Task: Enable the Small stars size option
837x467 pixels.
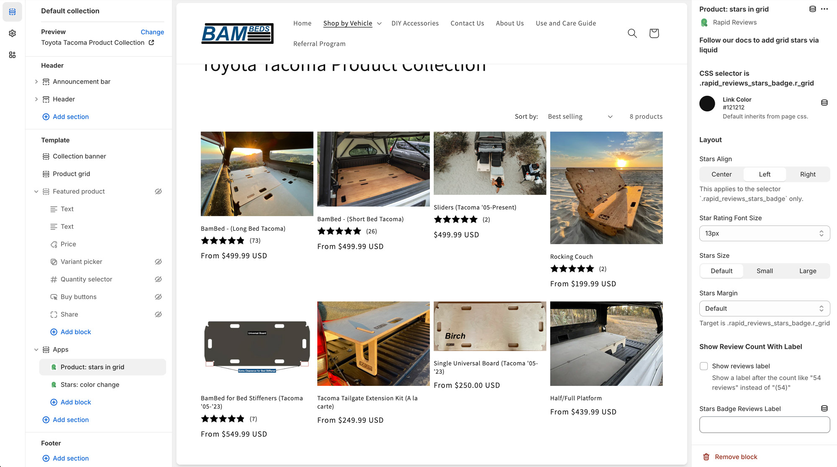Action: tap(764, 271)
